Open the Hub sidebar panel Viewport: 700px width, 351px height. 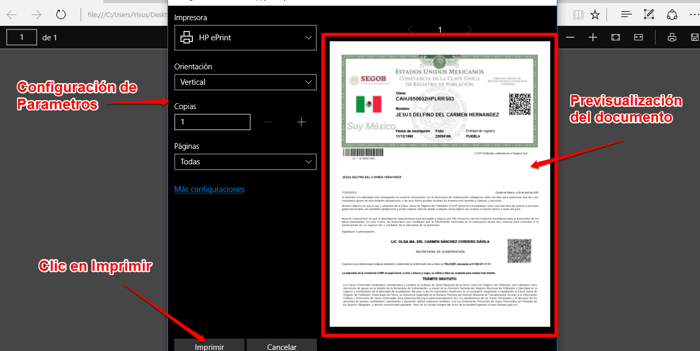click(x=626, y=14)
